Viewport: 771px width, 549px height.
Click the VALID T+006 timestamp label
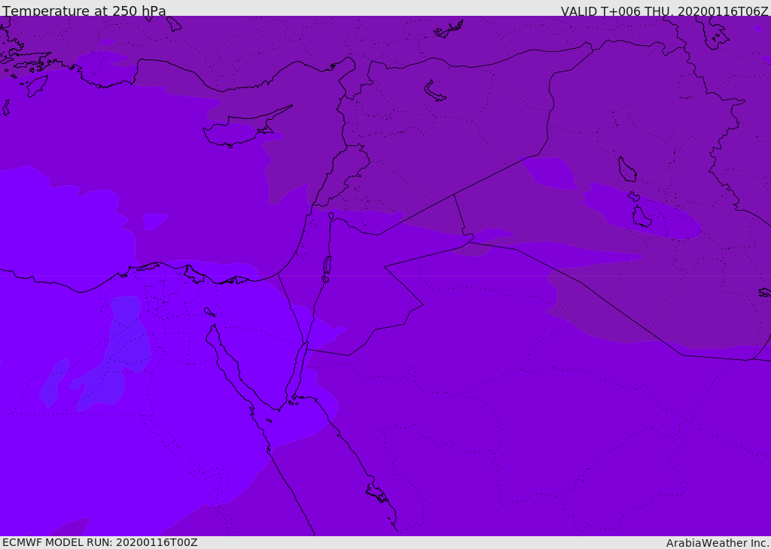pyautogui.click(x=664, y=11)
